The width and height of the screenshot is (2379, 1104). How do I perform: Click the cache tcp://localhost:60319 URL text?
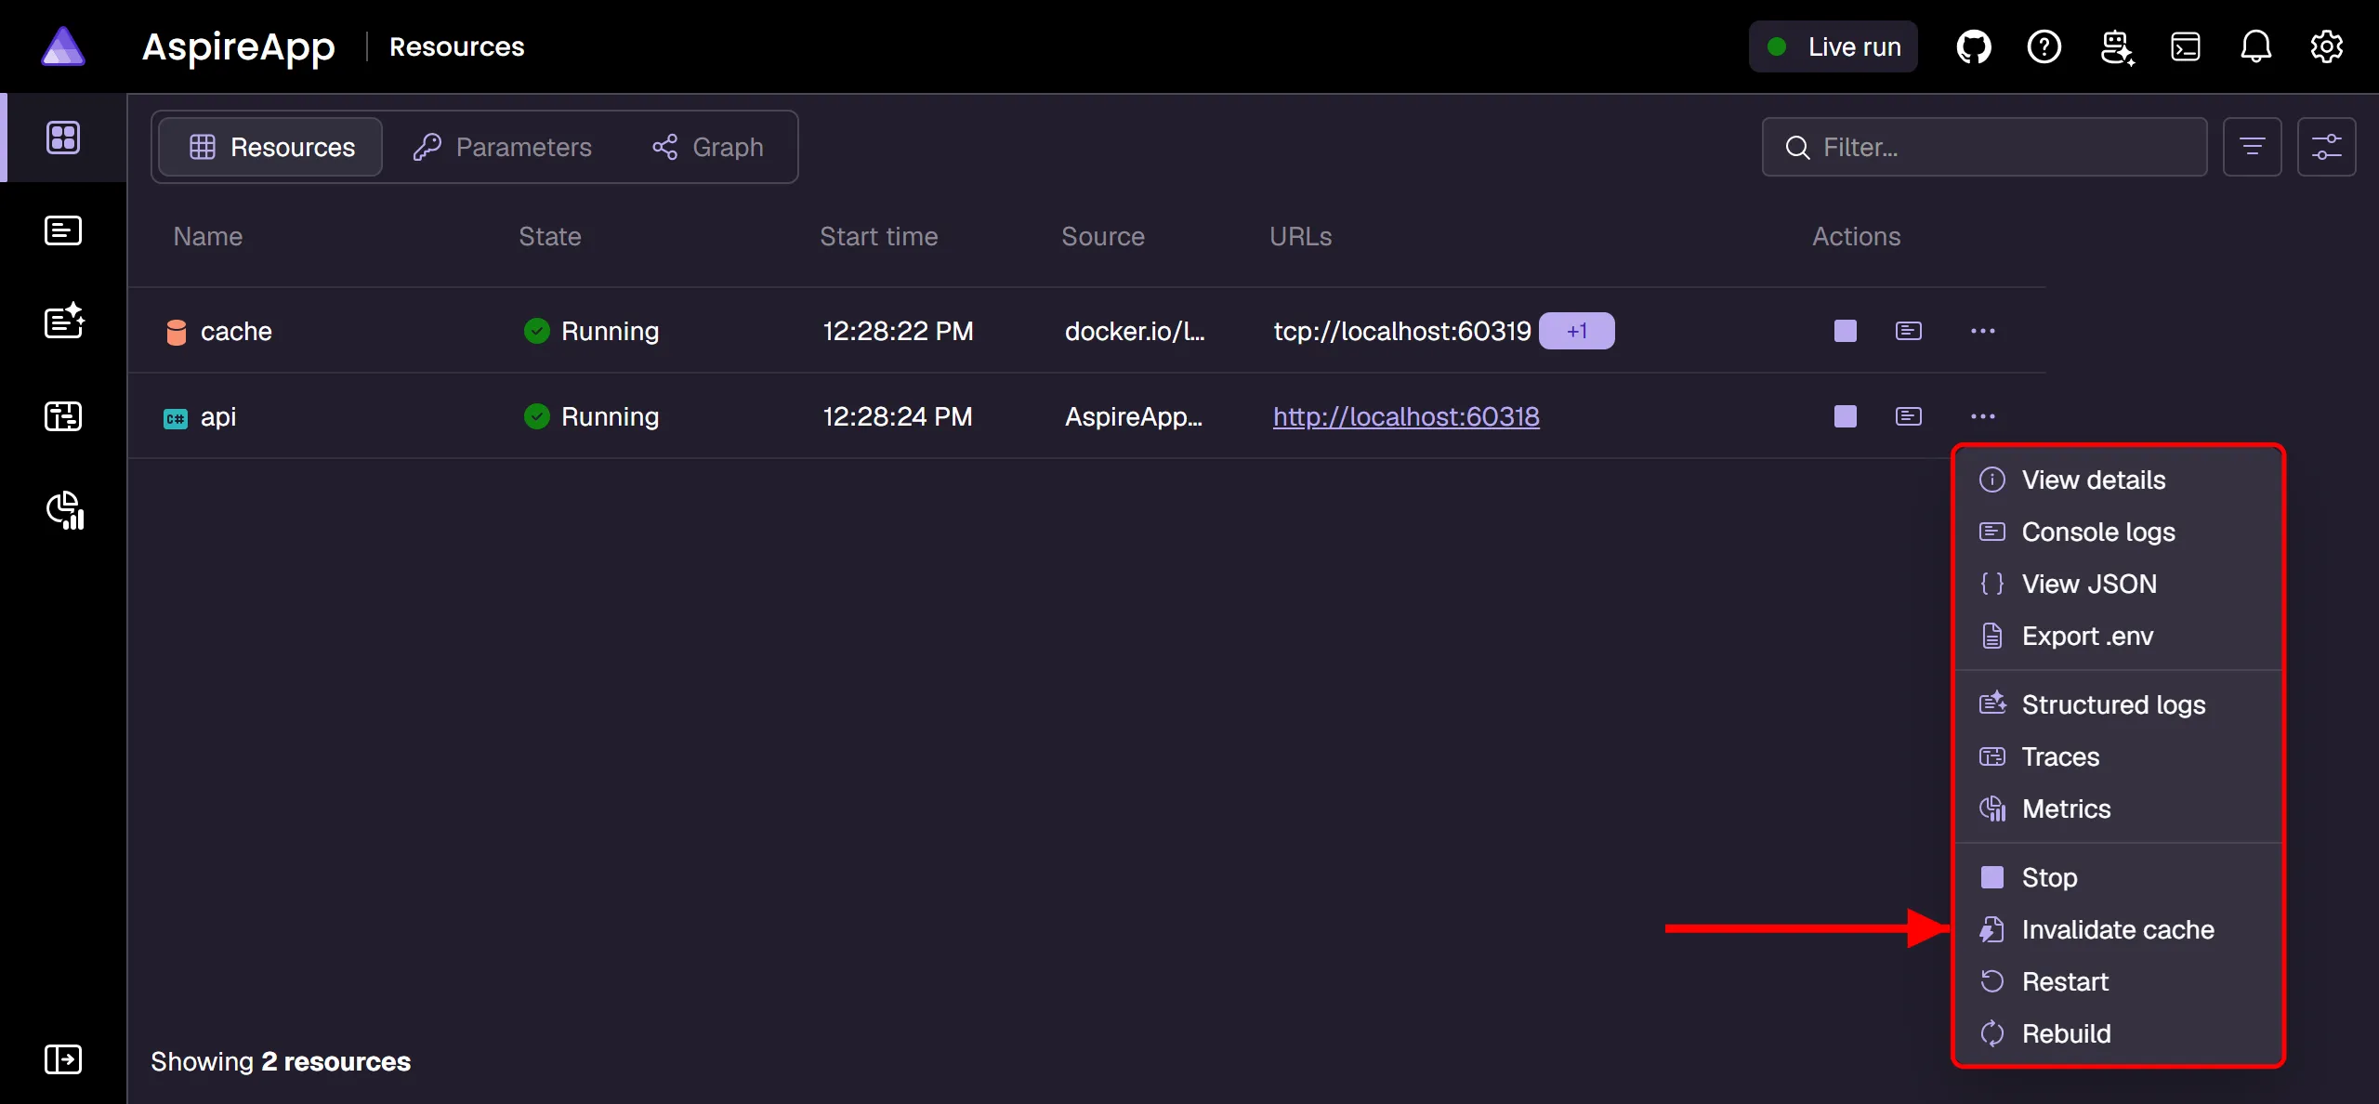pos(1401,331)
